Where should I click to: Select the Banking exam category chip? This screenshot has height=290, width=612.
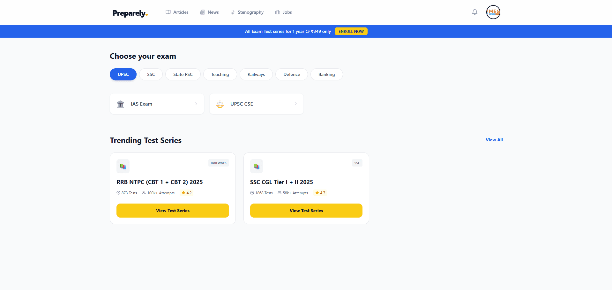coord(326,74)
